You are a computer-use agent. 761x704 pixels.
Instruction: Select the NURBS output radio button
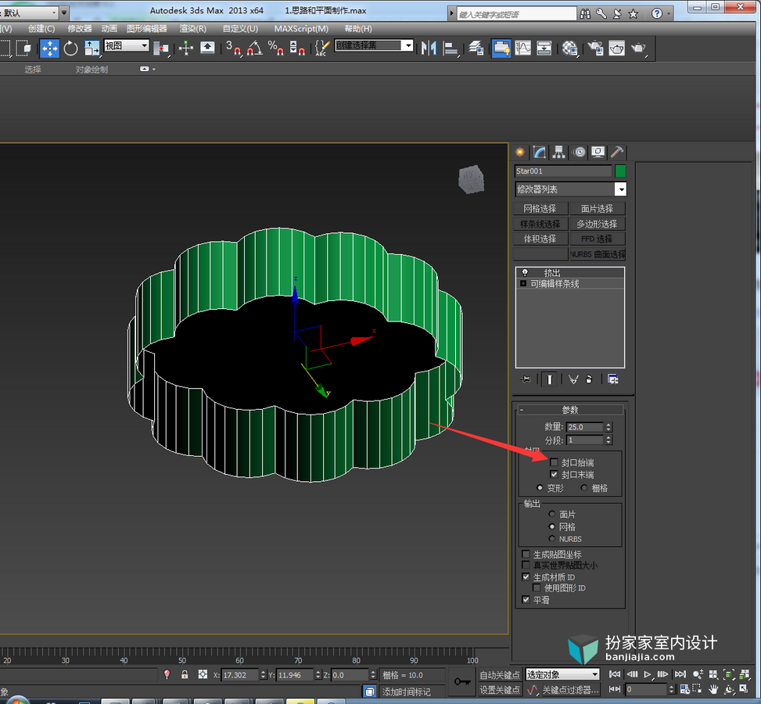click(x=552, y=538)
